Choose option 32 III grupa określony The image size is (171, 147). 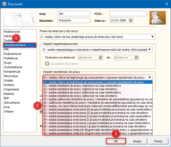pos(98,113)
